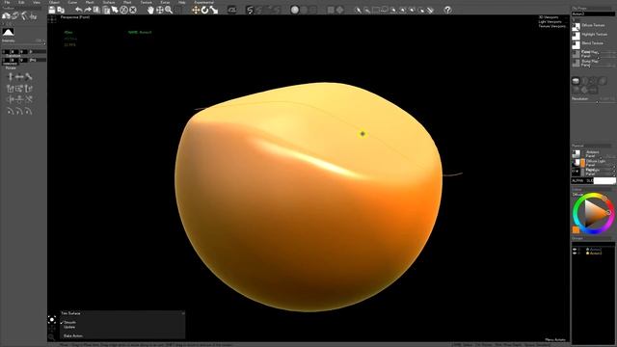Viewport: 617px width, 347px height.
Task: Click the horizontal double-arrow tool in left panel
Action: 19,77
